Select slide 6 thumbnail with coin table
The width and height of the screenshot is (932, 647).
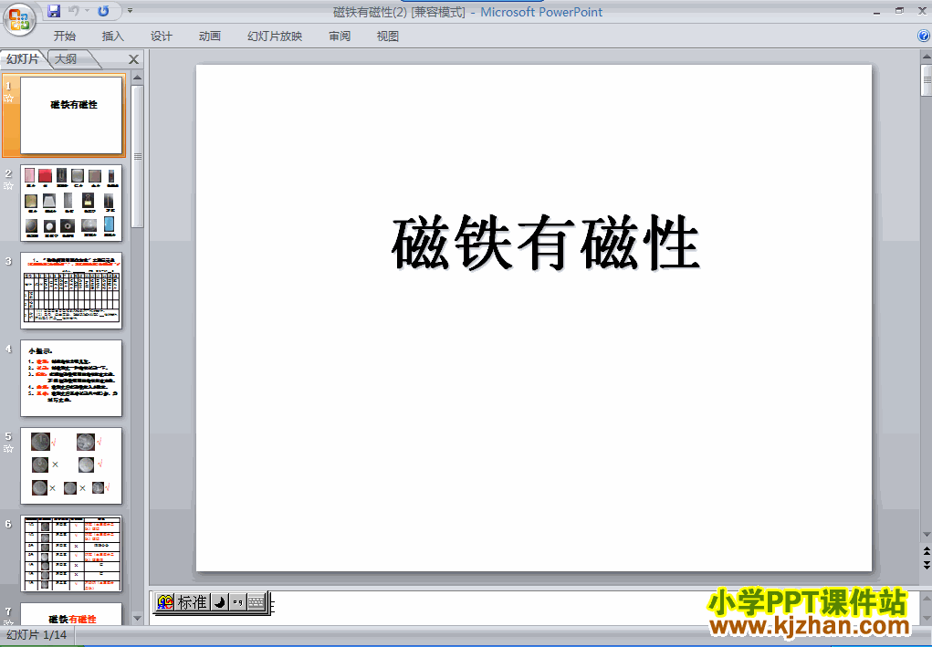(71, 554)
